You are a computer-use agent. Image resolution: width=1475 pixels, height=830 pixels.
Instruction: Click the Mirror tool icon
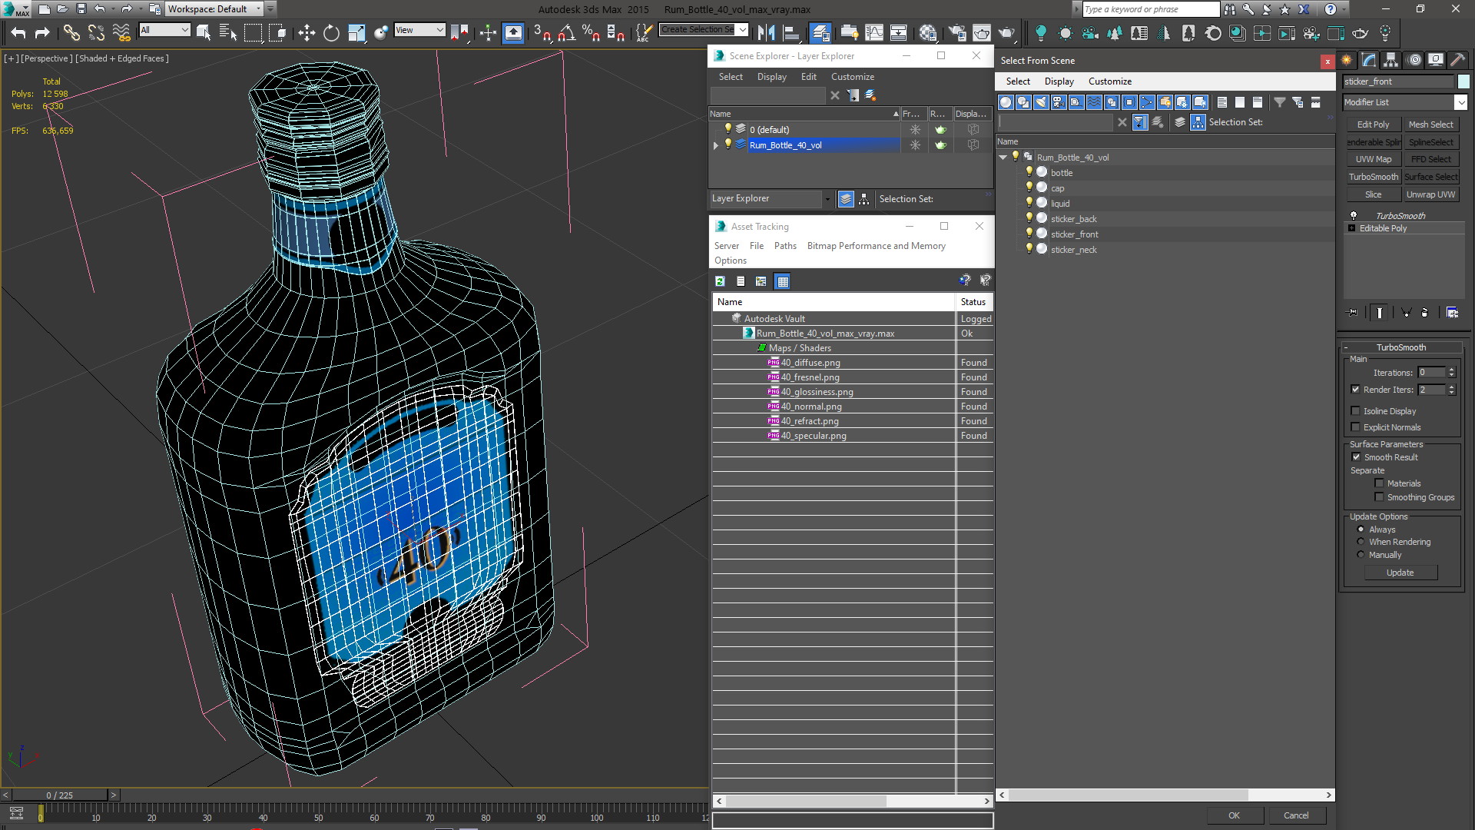pos(765,32)
